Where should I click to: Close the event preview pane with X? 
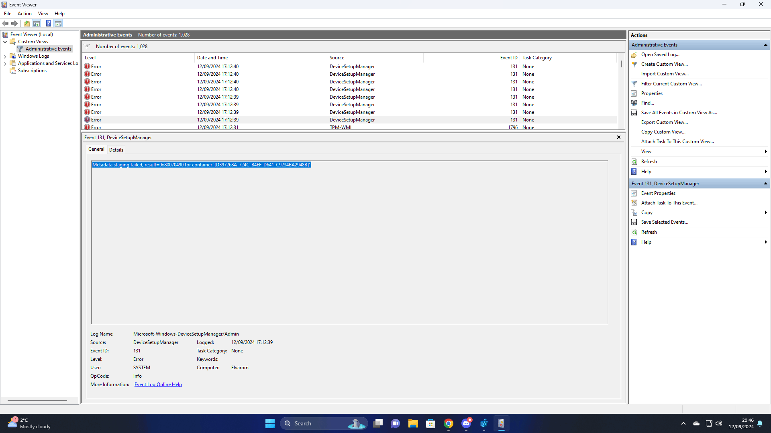click(x=619, y=137)
